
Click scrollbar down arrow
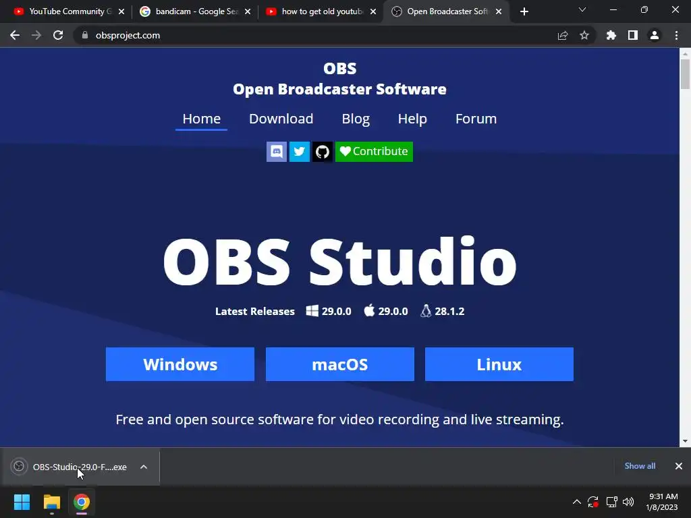685,441
